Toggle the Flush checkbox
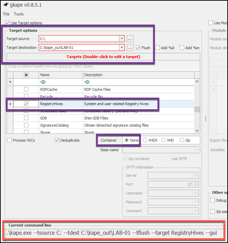This screenshot has width=228, height=243. [x=138, y=48]
